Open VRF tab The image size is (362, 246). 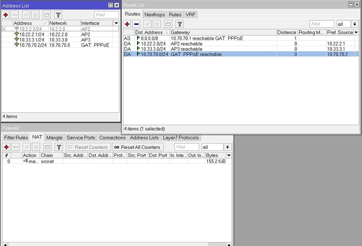tap(191, 14)
